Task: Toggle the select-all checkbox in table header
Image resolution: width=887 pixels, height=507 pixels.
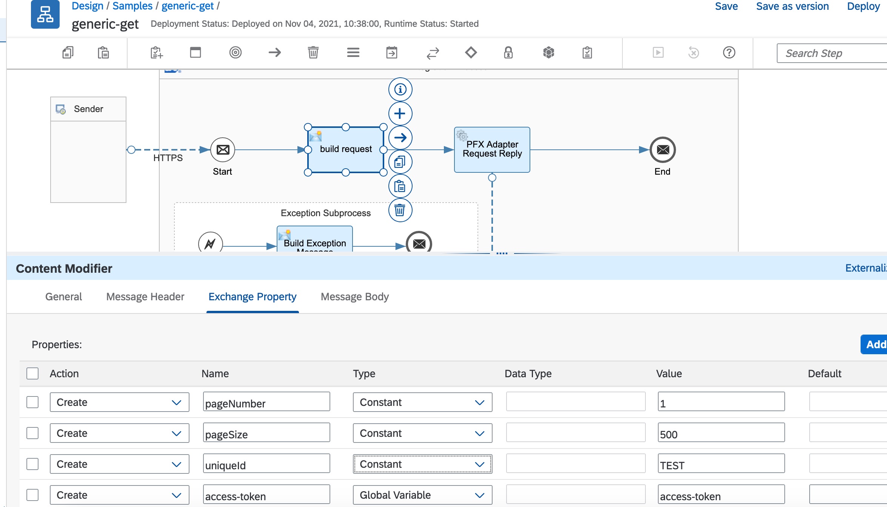Action: [x=32, y=373]
